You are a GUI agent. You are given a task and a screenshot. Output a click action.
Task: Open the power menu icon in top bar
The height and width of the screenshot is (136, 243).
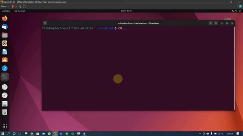(x=240, y=11)
